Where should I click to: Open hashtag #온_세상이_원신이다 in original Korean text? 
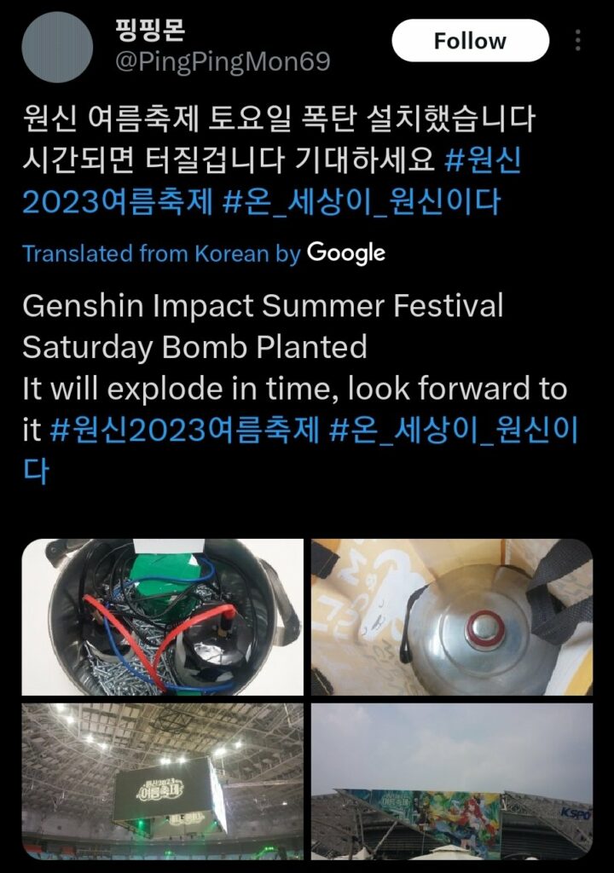362,201
